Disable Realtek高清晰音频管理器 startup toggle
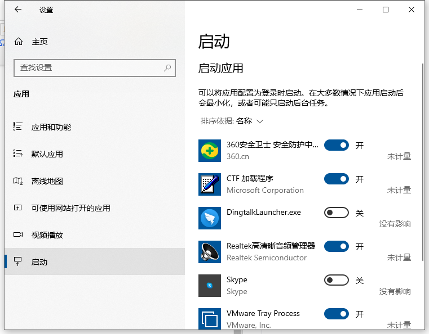The image size is (429, 334). point(337,246)
